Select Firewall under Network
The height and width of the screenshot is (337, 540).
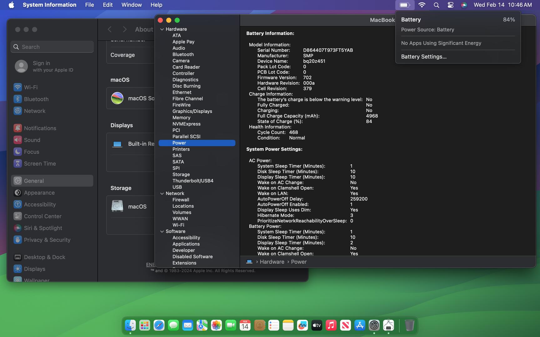click(181, 200)
